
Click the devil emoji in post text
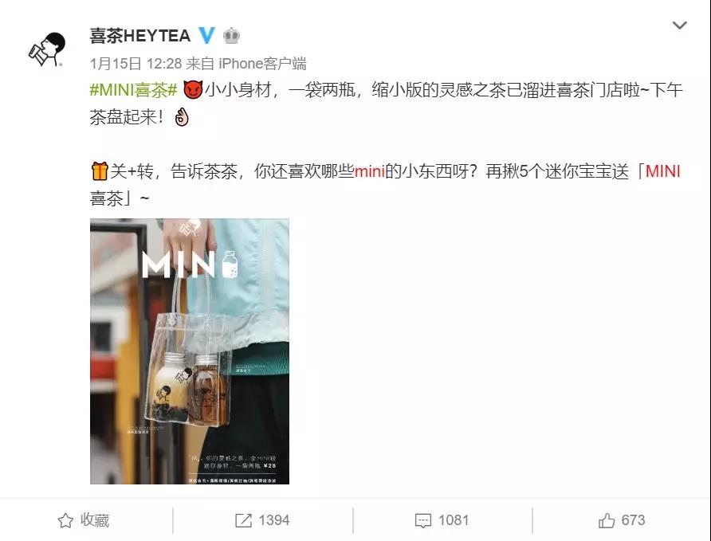click(193, 90)
